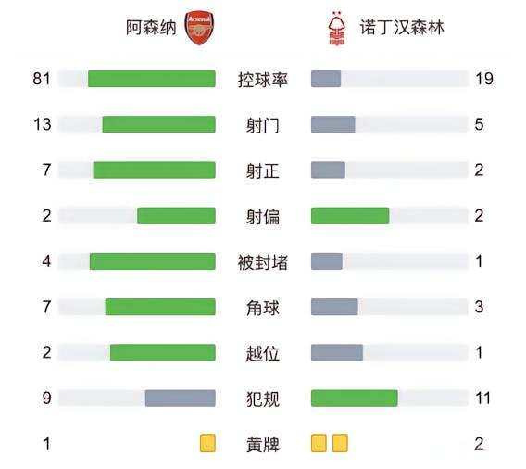Click Forest's gray possession bar
Image resolution: width=526 pixels, height=469 pixels.
[326, 79]
